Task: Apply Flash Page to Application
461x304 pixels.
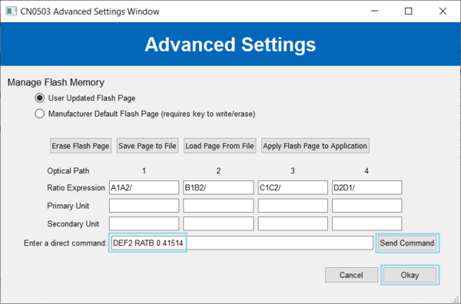Action: tap(315, 146)
